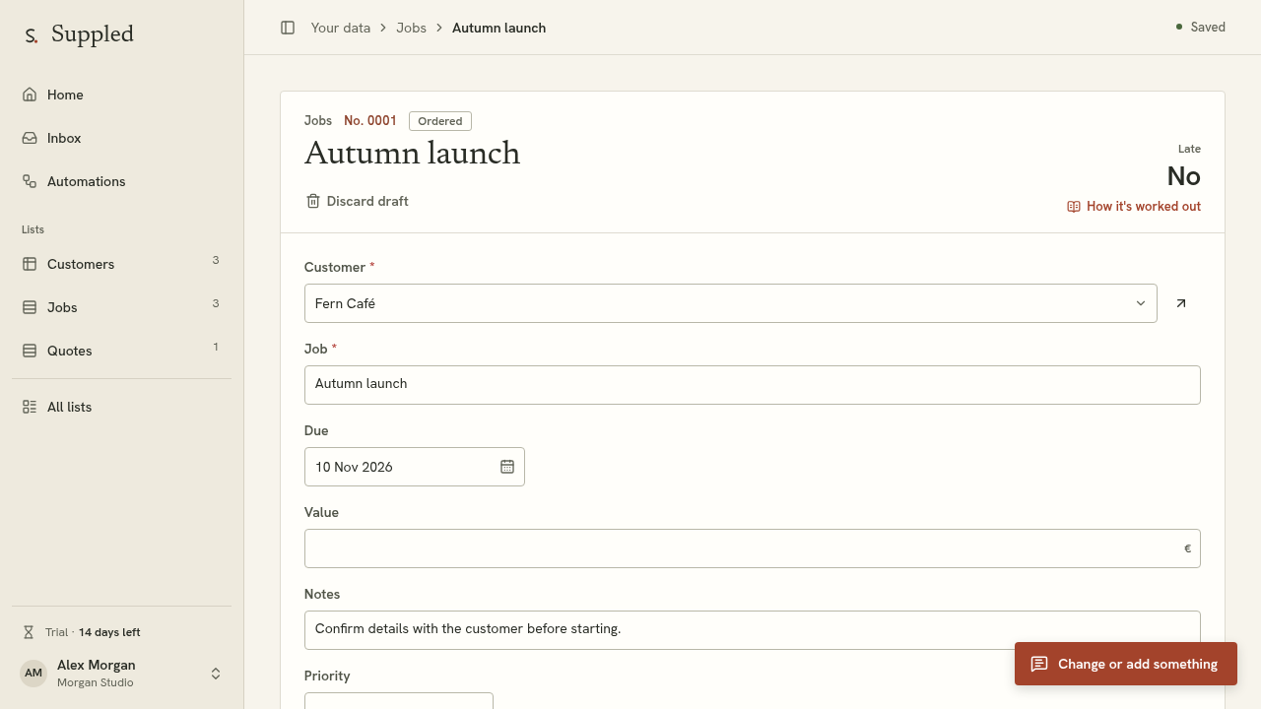
Task: Click the Inbox tray icon
Action: [x=30, y=138]
